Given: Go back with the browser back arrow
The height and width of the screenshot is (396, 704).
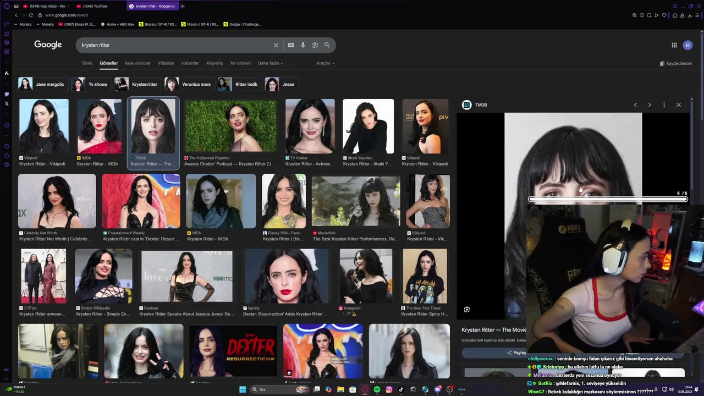Looking at the screenshot, I should (16, 15).
